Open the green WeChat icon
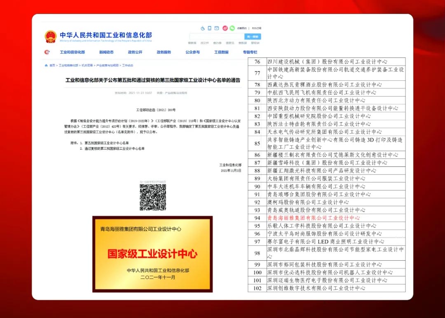445x318 pixels. pyautogui.click(x=232, y=28)
